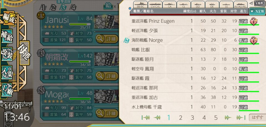
Task: Switch to fleet 4 tab
Action: [x=73, y=7]
